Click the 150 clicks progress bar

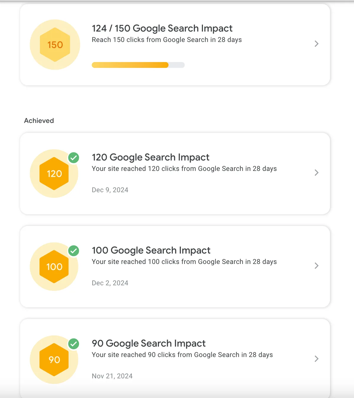point(138,65)
